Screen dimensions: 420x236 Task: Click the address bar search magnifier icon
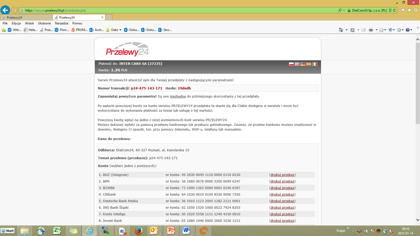click(340, 10)
